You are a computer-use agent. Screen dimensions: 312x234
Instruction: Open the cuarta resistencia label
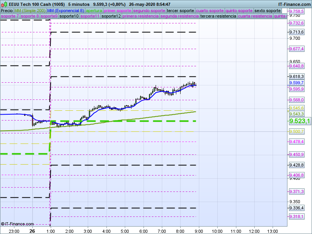[x=255, y=16]
